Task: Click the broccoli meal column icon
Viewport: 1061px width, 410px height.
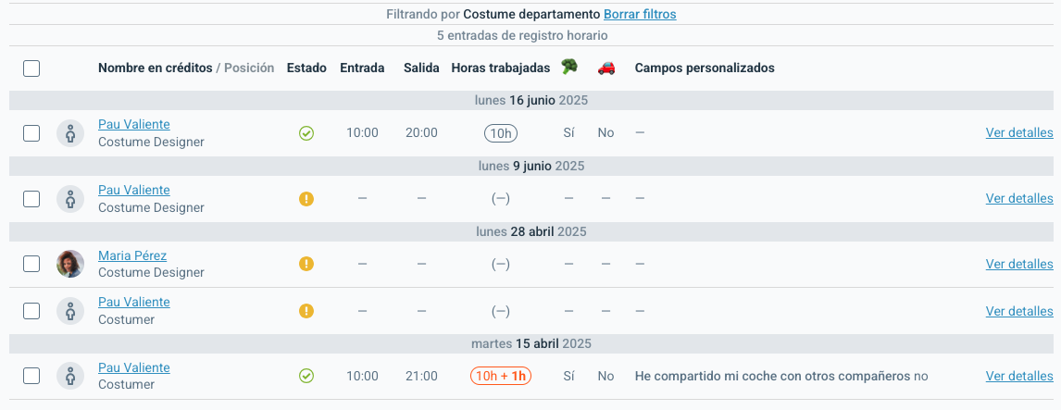Action: pyautogui.click(x=569, y=67)
